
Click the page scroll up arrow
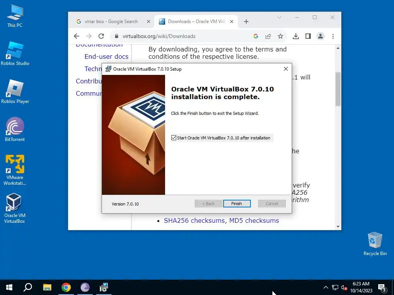pyautogui.click(x=338, y=48)
